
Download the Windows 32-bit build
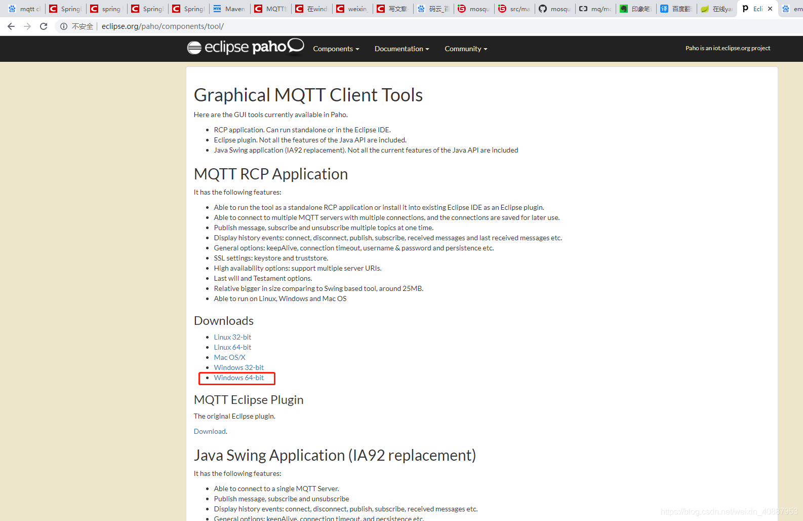tap(238, 367)
